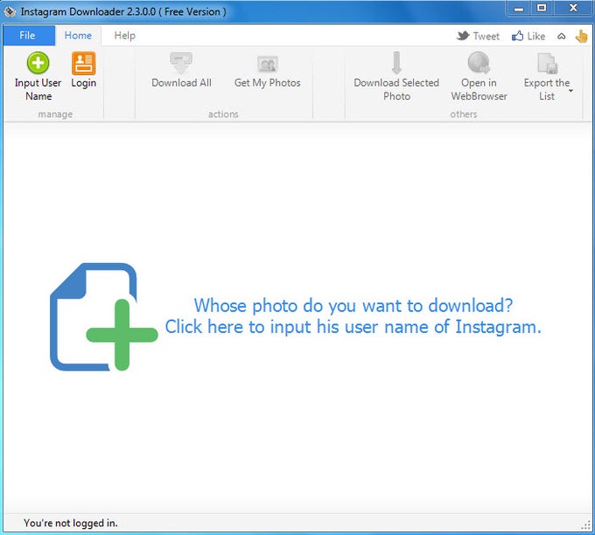
Task: Select the Get My Photos icon
Action: click(268, 64)
